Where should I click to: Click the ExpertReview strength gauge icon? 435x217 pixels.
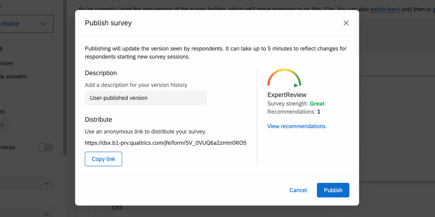pos(284,78)
